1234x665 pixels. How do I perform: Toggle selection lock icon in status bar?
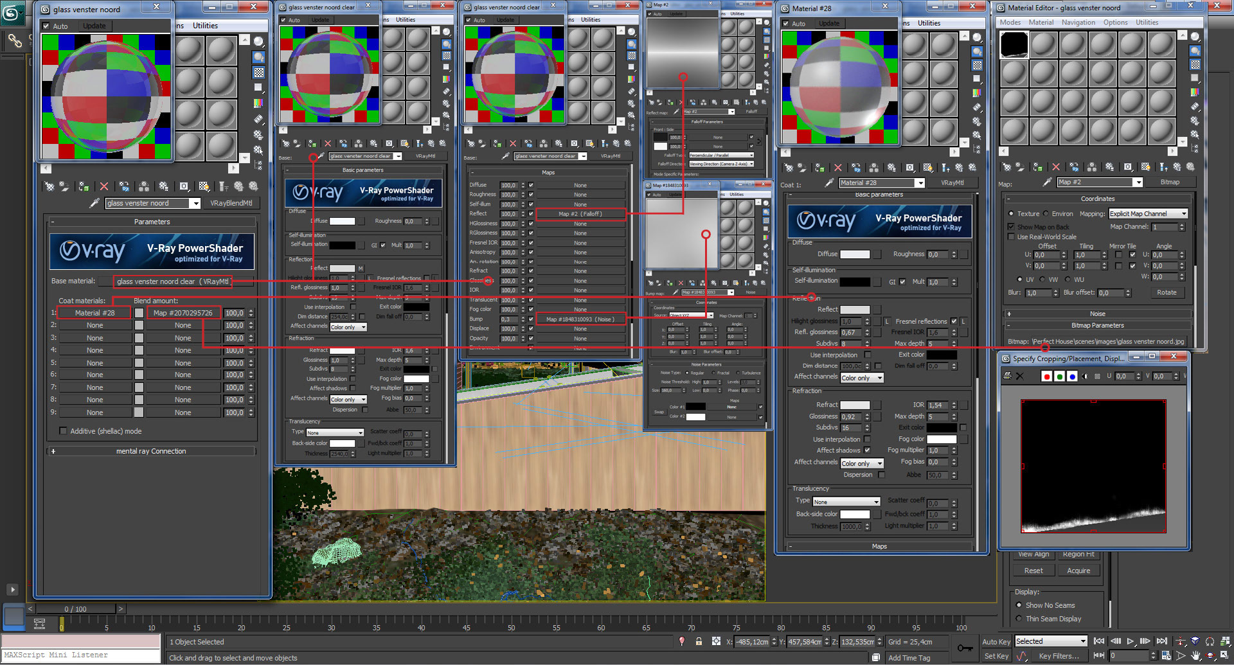point(699,641)
